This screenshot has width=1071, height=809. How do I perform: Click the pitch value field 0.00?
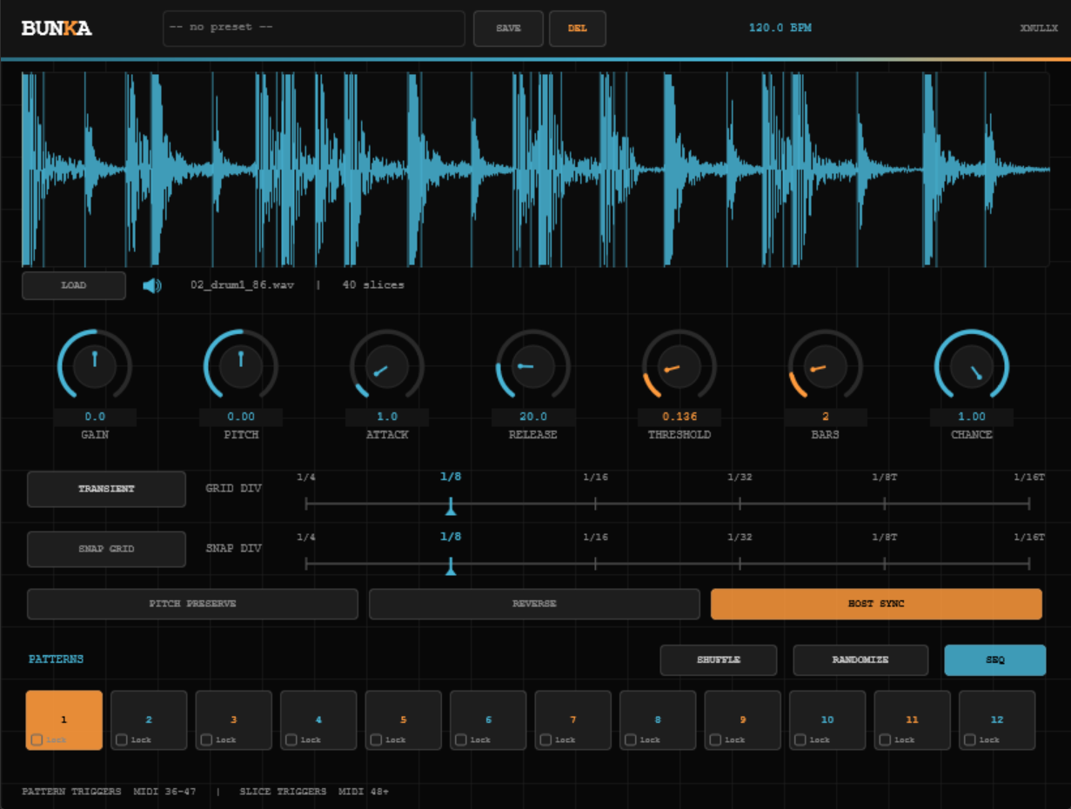pyautogui.click(x=241, y=417)
